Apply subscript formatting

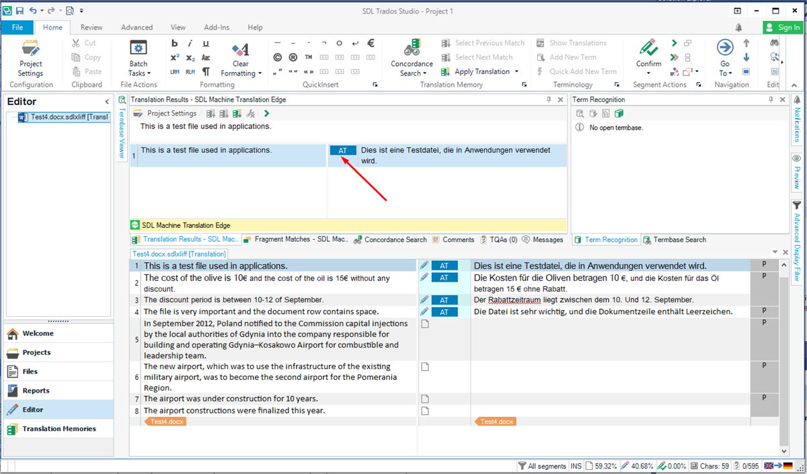pos(190,57)
